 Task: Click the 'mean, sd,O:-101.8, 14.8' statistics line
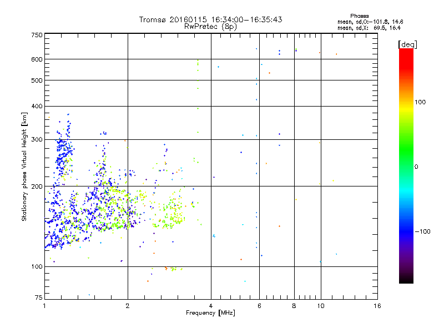(370, 22)
